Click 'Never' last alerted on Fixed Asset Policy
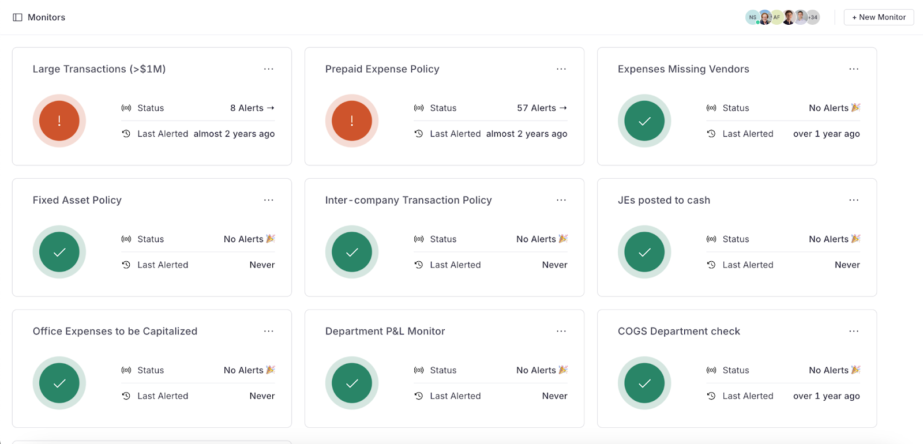This screenshot has height=444, width=923. point(262,265)
